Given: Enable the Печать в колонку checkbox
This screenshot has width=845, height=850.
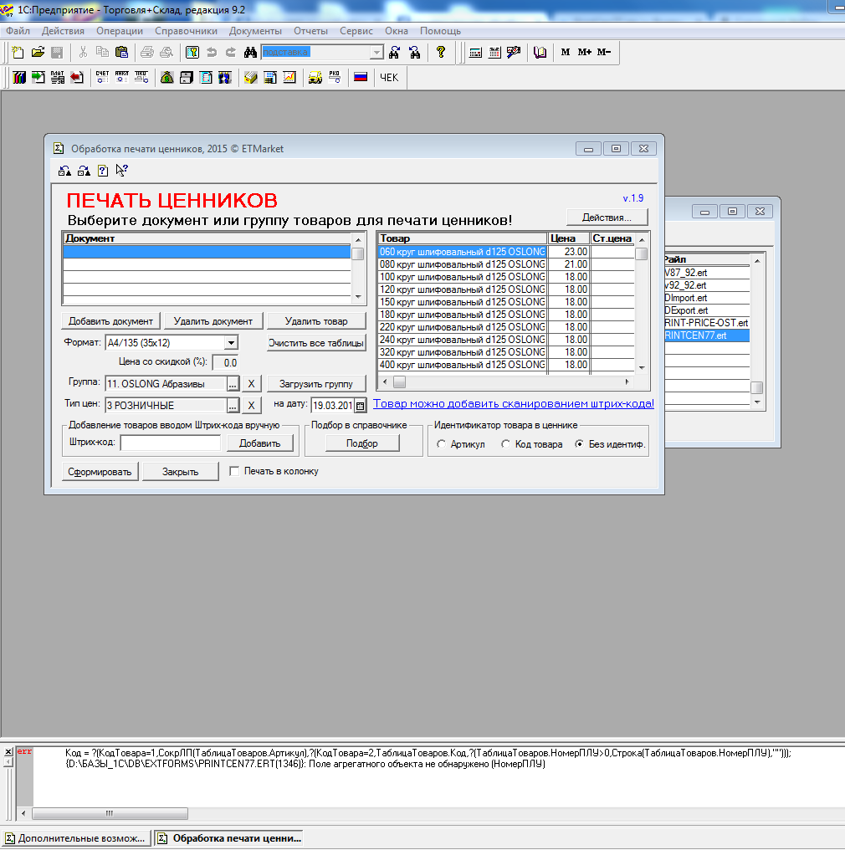Looking at the screenshot, I should coord(234,471).
